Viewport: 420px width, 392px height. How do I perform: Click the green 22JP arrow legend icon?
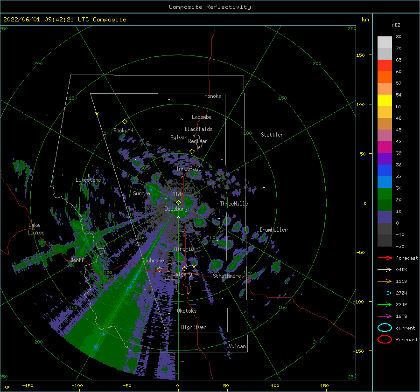tap(385, 304)
